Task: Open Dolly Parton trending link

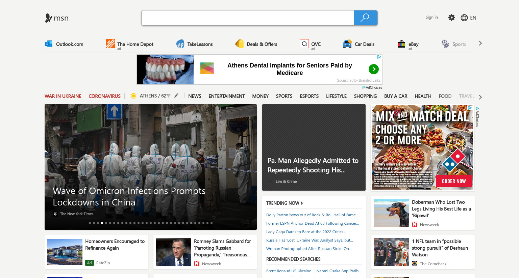Action: 312,215
